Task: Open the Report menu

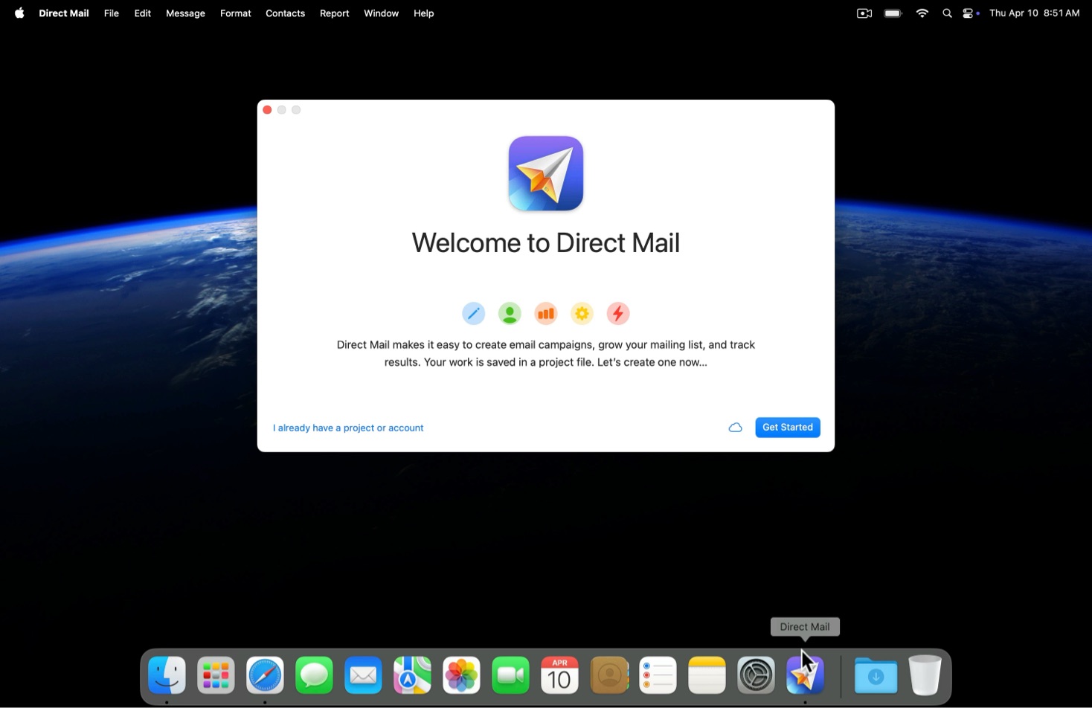Action: coord(334,13)
